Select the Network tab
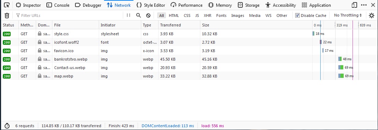 pyautogui.click(x=119, y=5)
